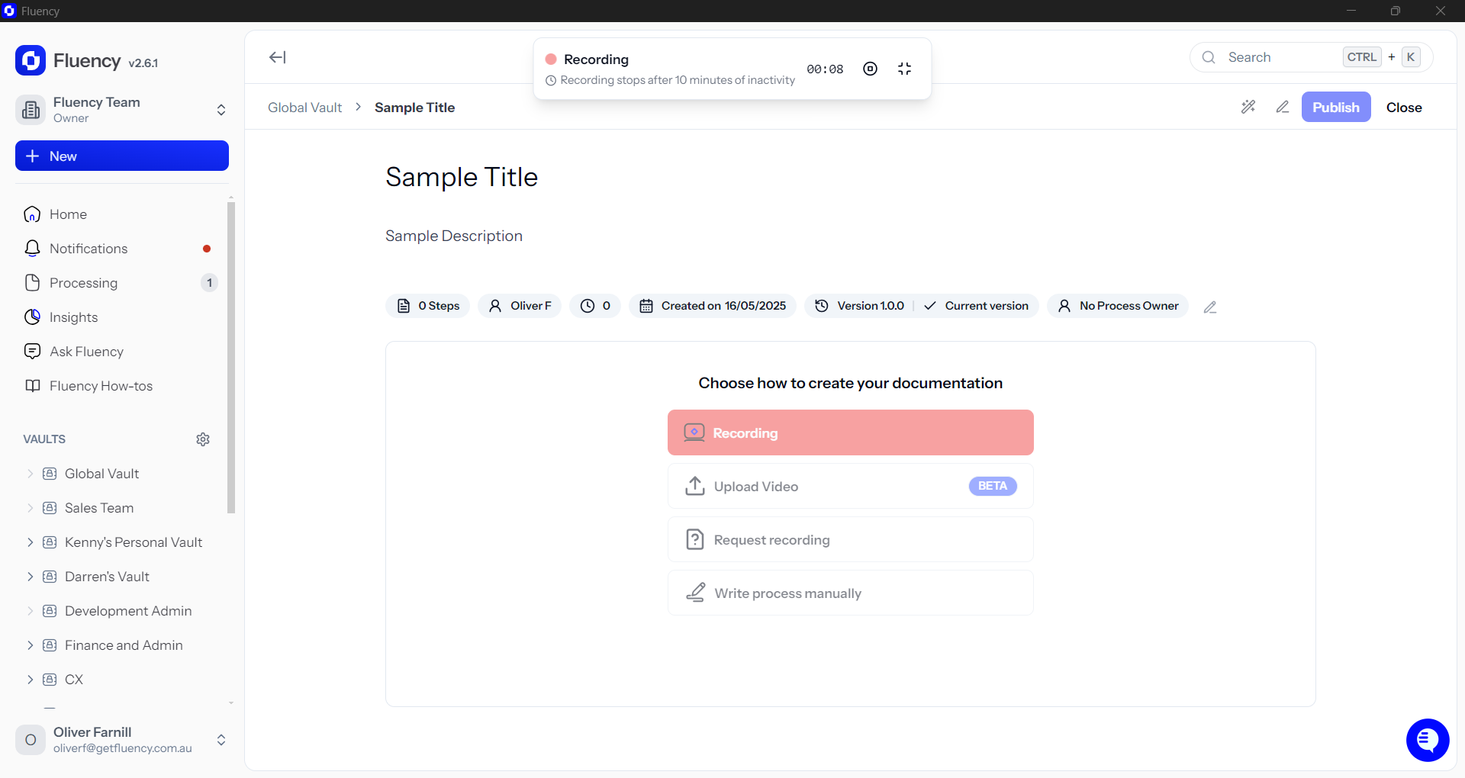Click the duration clock chip showing 0
1465x778 pixels.
tap(595, 306)
